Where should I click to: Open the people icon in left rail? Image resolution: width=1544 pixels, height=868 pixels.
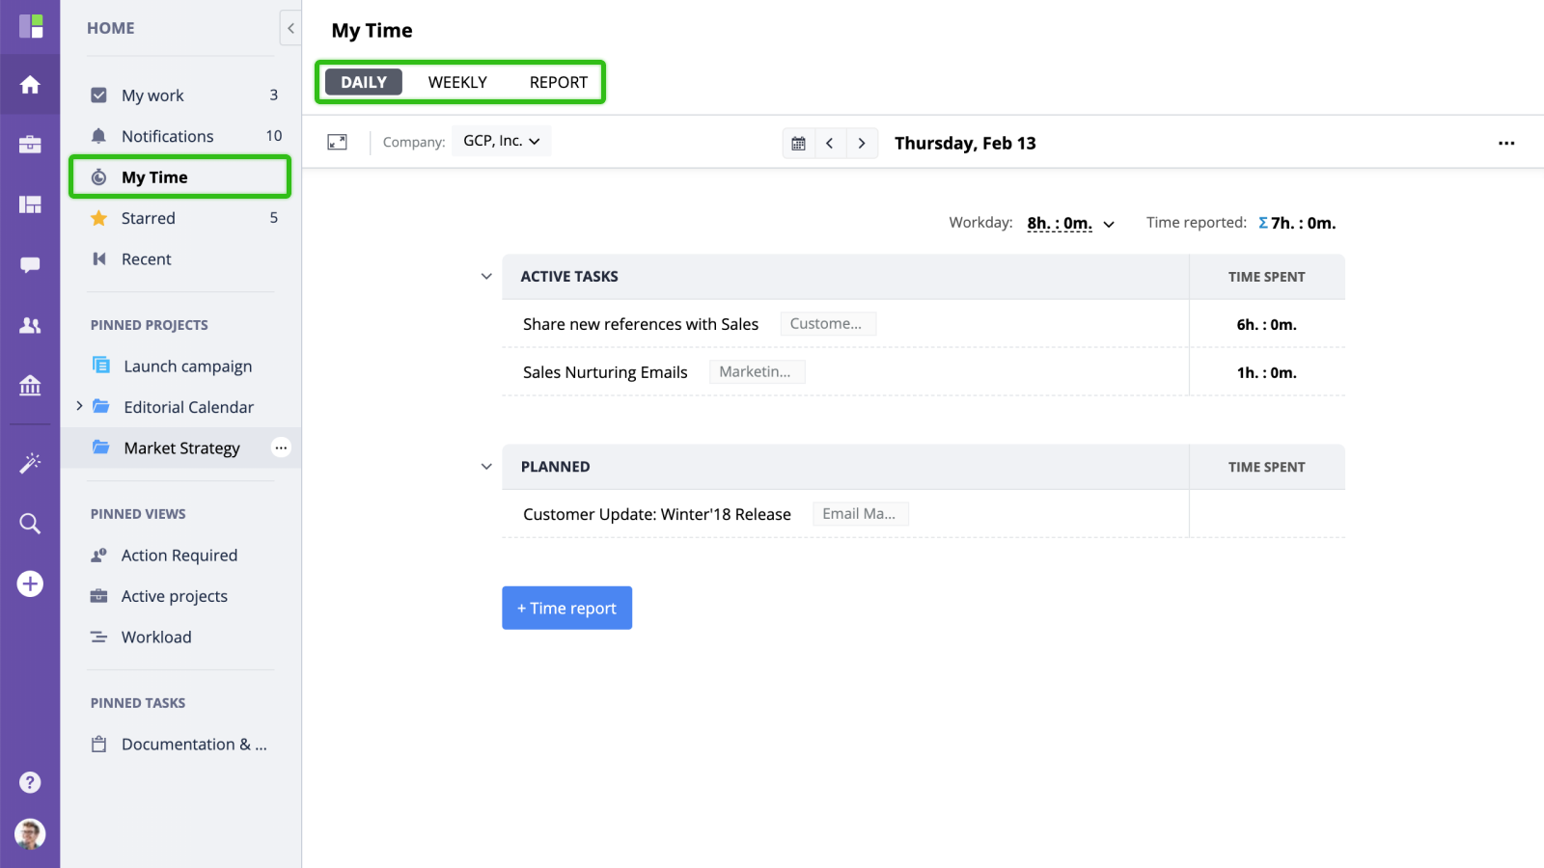coord(30,326)
